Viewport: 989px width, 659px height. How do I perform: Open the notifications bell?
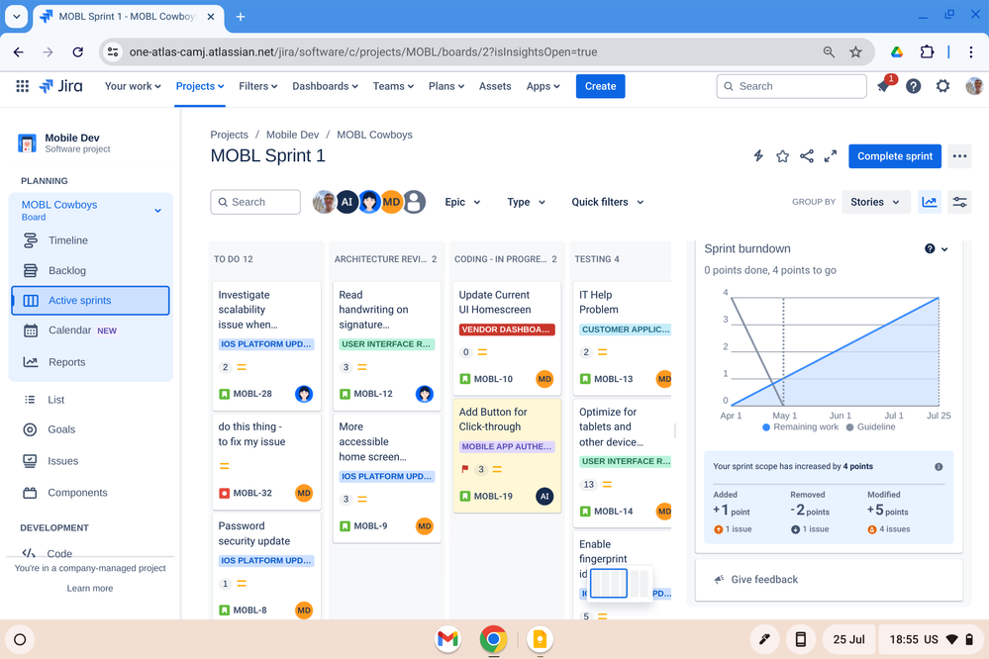883,86
